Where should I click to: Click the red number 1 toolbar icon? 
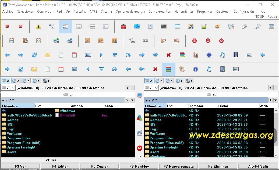point(7,26)
